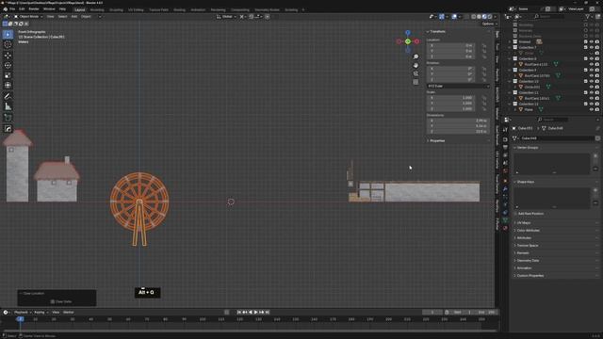Open the timeline Keying popover

(41, 312)
